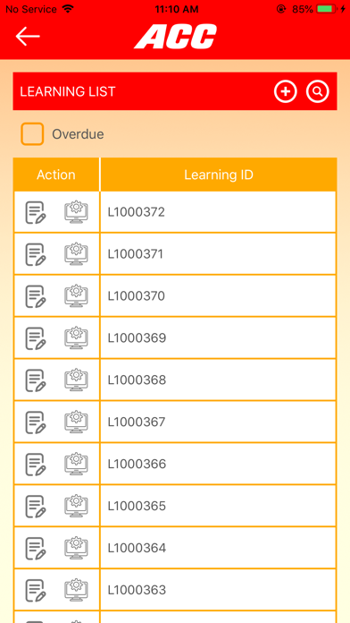This screenshot has height=623, width=350.
Task: Add a new learning with plus icon
Action: 286,91
